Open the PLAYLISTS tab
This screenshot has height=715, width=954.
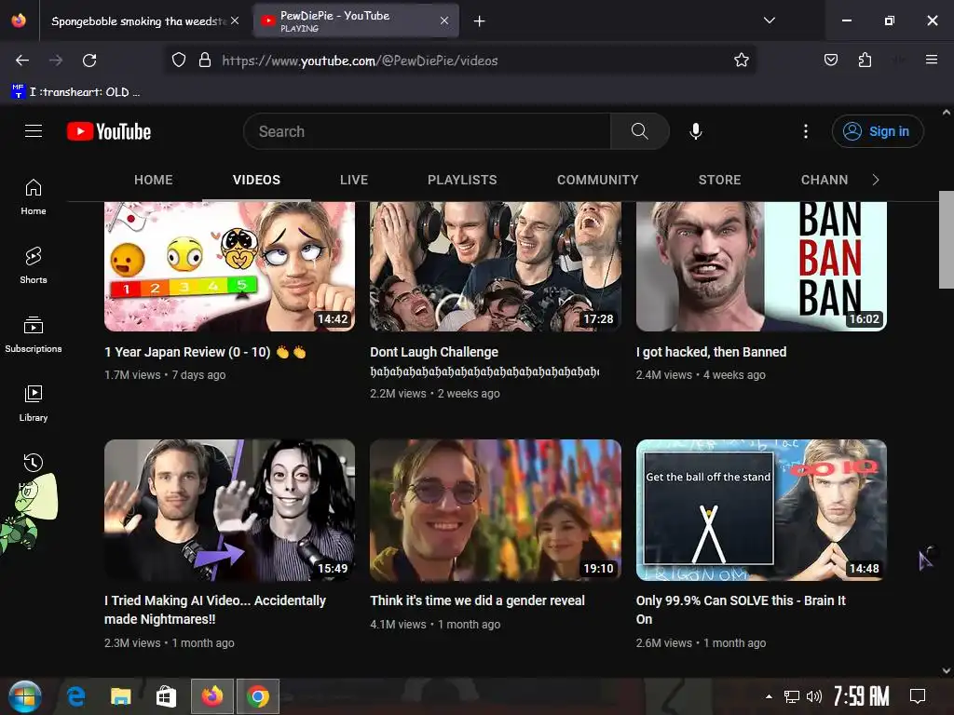[x=462, y=180]
